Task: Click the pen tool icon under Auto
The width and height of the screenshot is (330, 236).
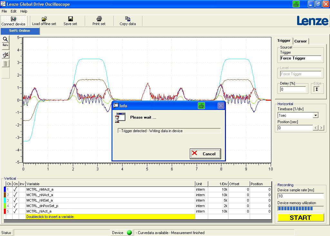Action: coord(5,55)
